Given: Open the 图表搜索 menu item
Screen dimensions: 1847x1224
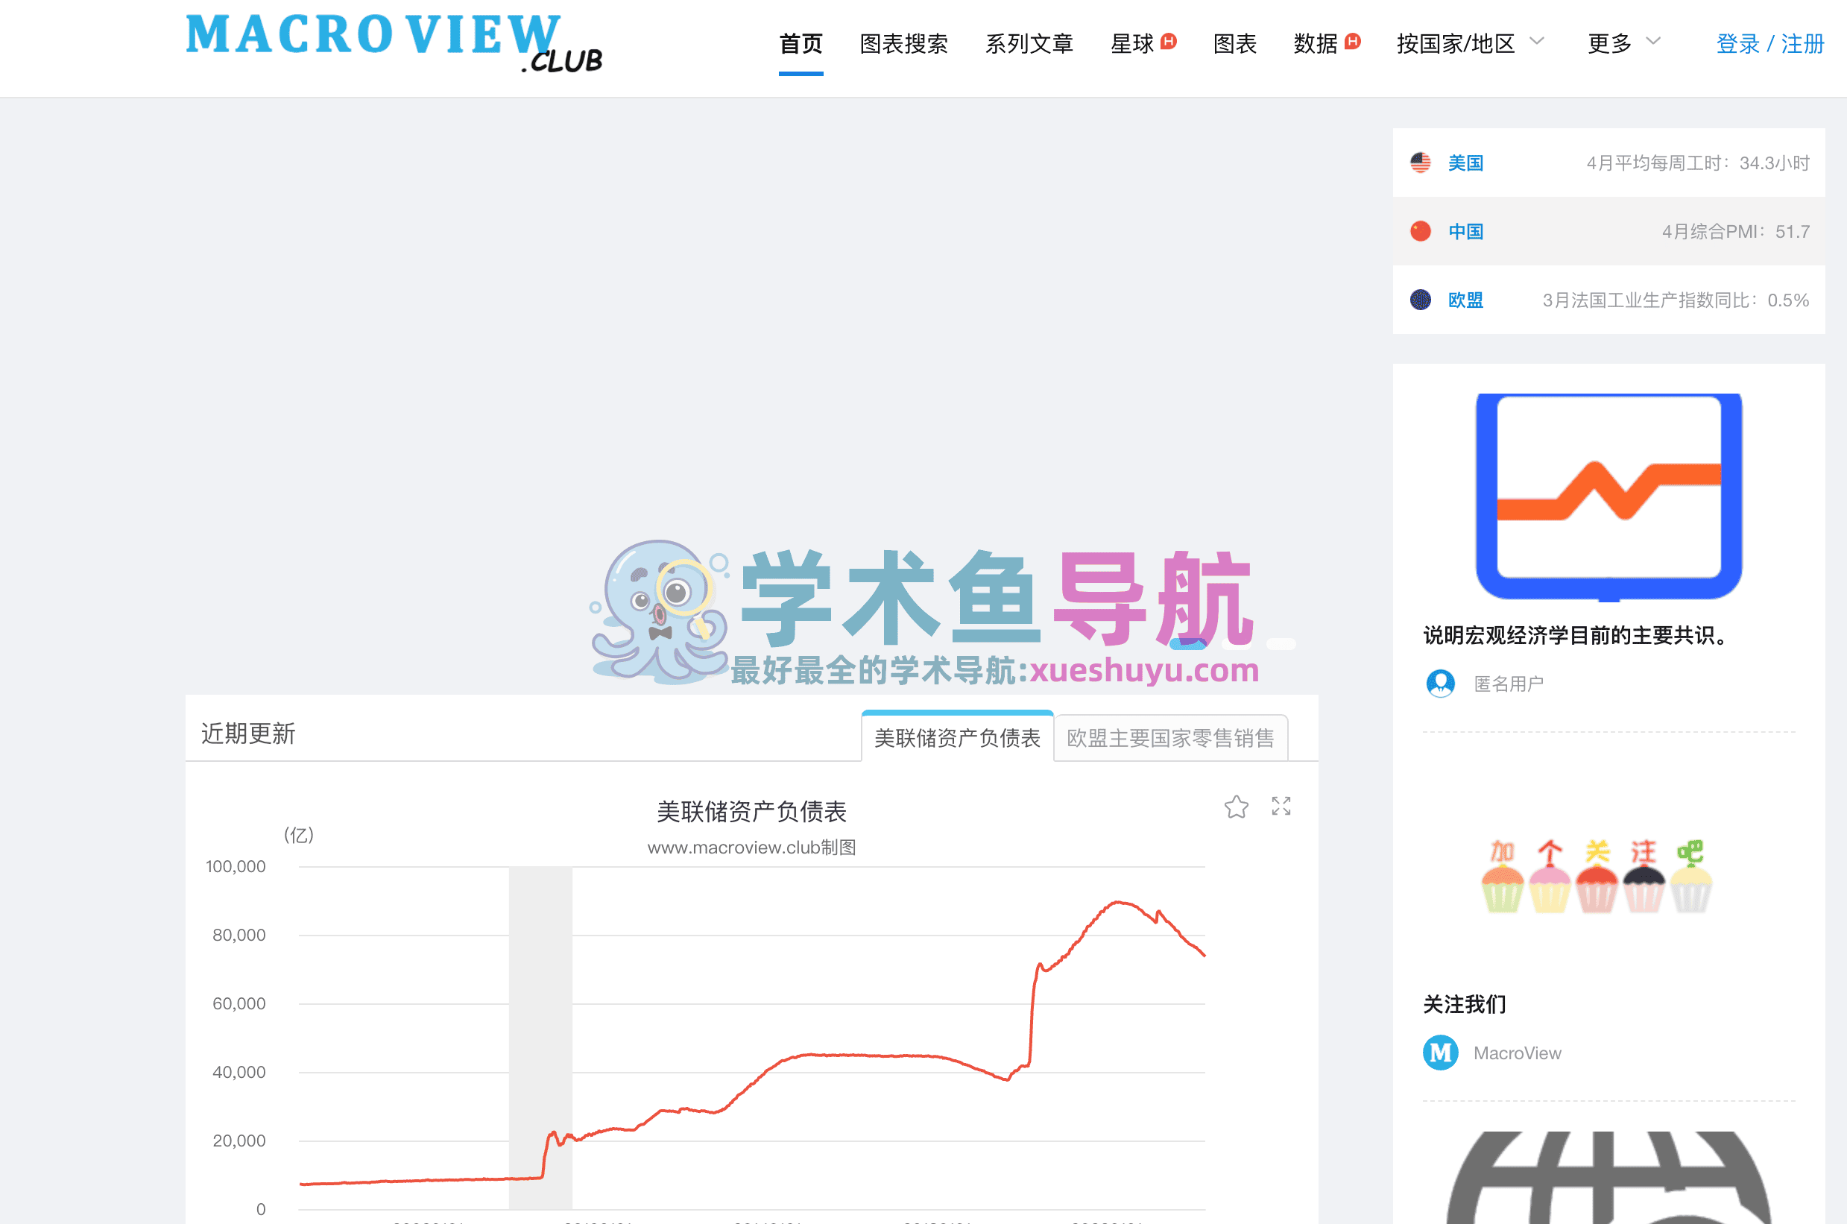Looking at the screenshot, I should (x=903, y=45).
